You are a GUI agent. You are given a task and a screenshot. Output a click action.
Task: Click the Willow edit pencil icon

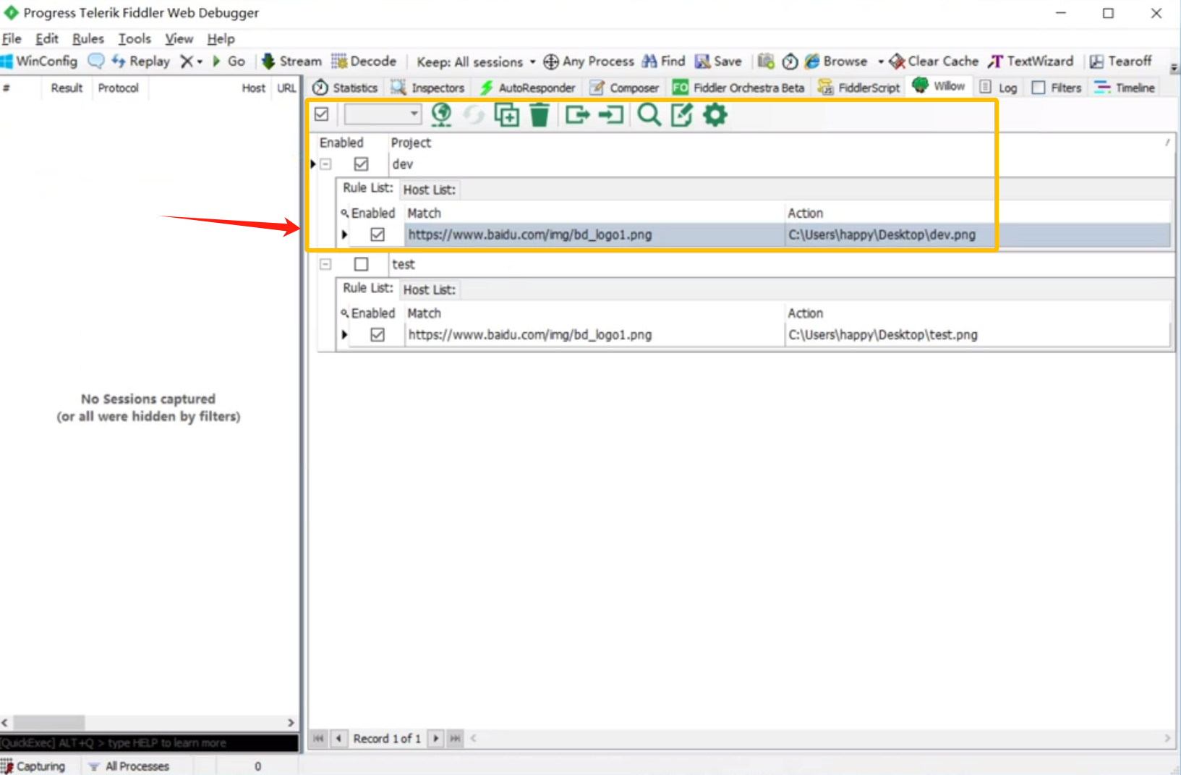[x=681, y=114]
